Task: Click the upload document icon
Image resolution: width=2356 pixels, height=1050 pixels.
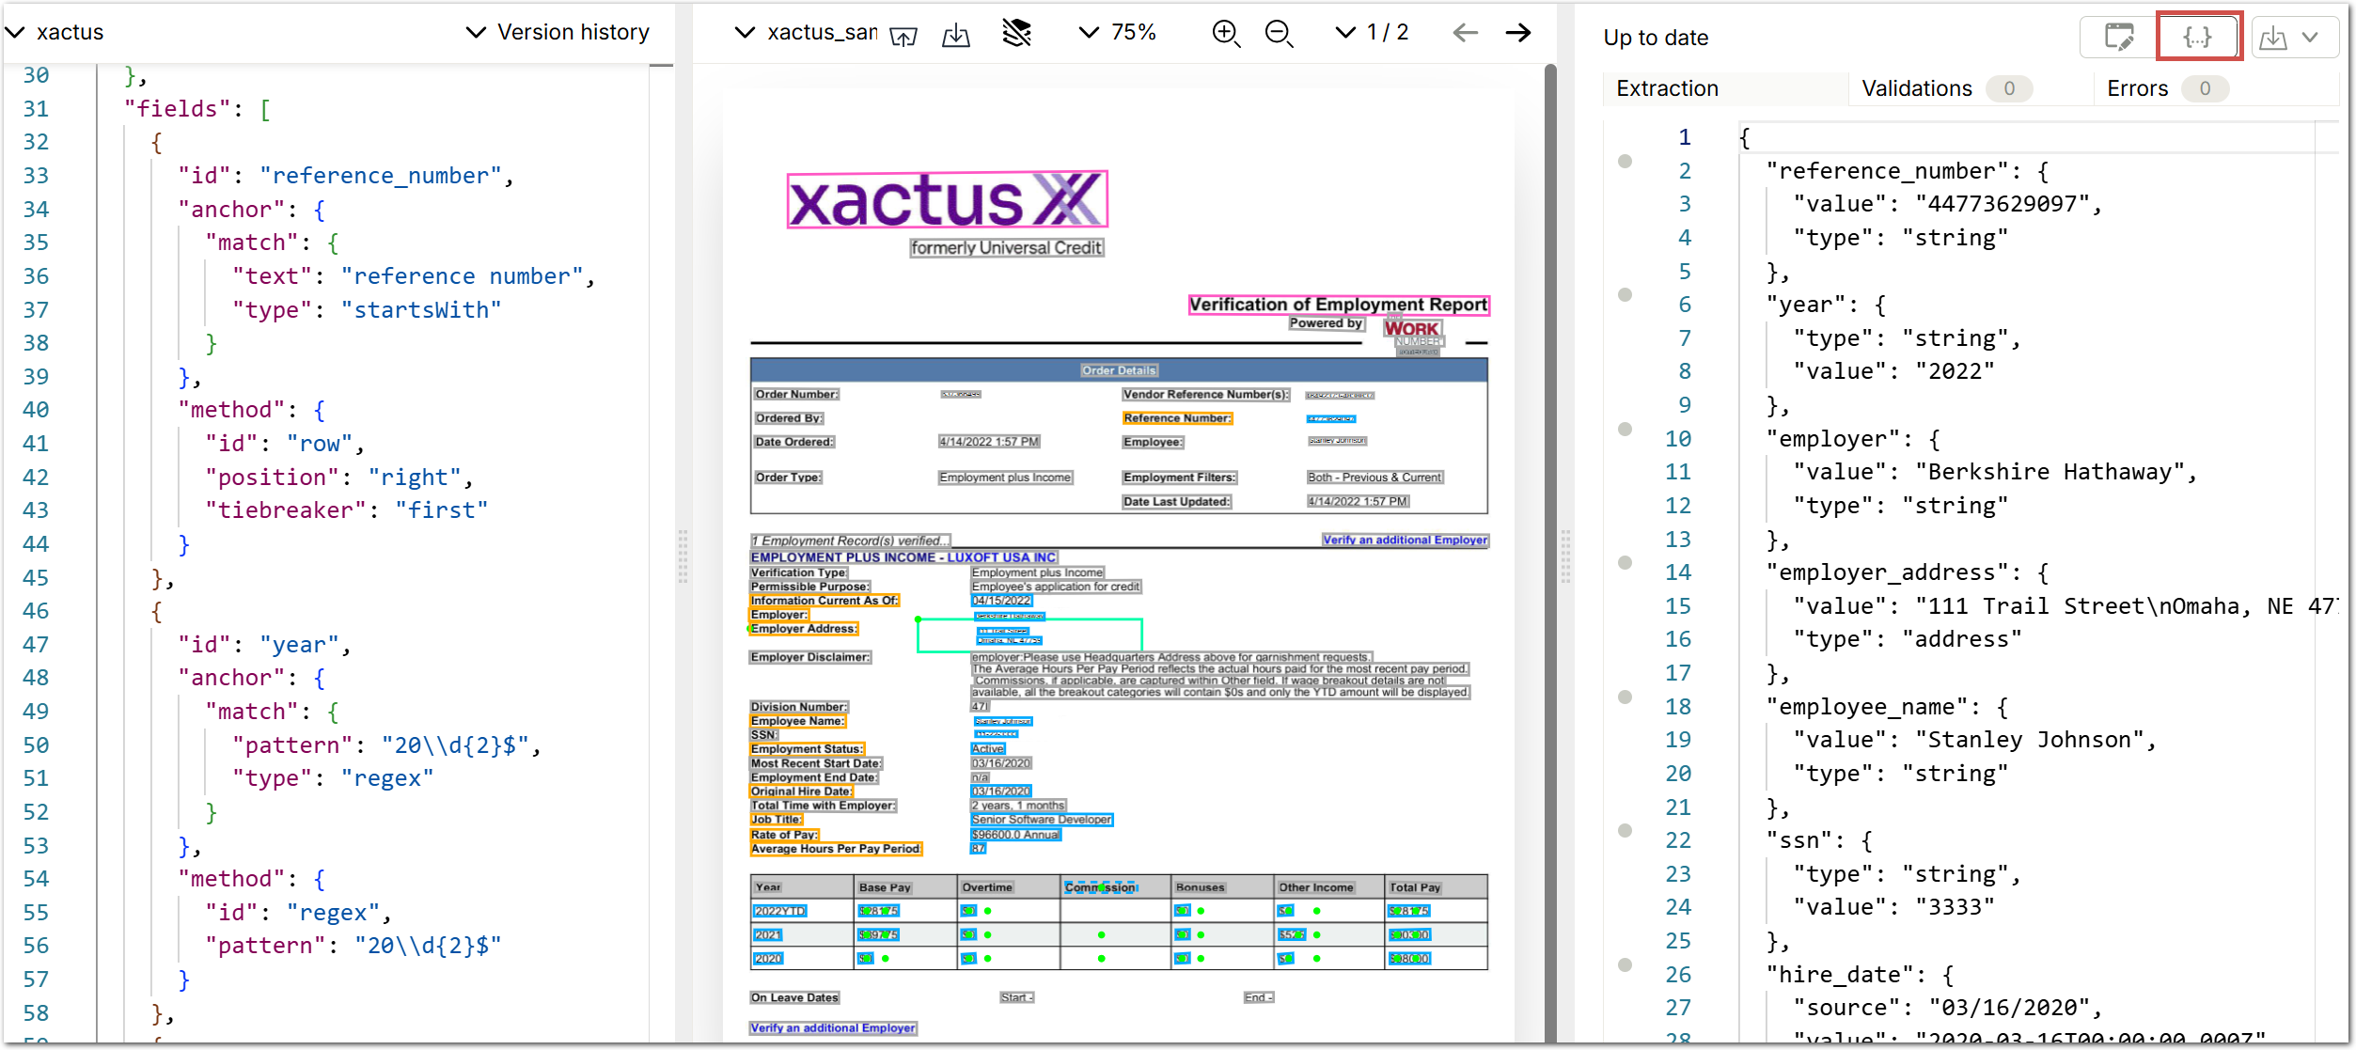Action: coord(903,35)
